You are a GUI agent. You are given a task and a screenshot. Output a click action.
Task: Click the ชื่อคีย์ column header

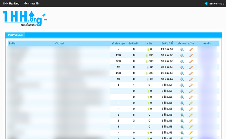click(x=12, y=43)
